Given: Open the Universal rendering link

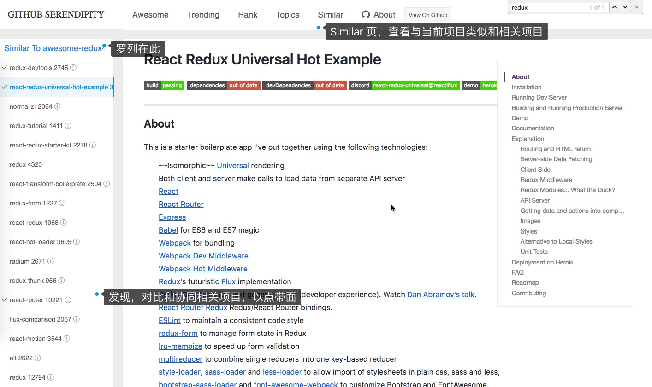Looking at the screenshot, I should tap(233, 165).
